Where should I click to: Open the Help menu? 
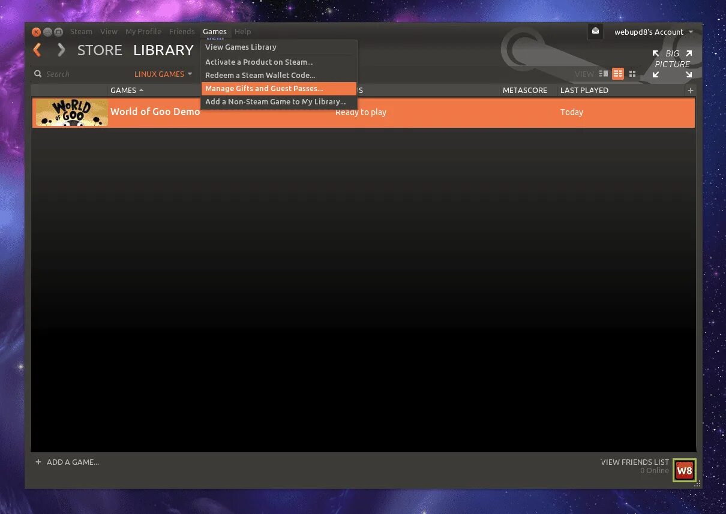pyautogui.click(x=242, y=31)
